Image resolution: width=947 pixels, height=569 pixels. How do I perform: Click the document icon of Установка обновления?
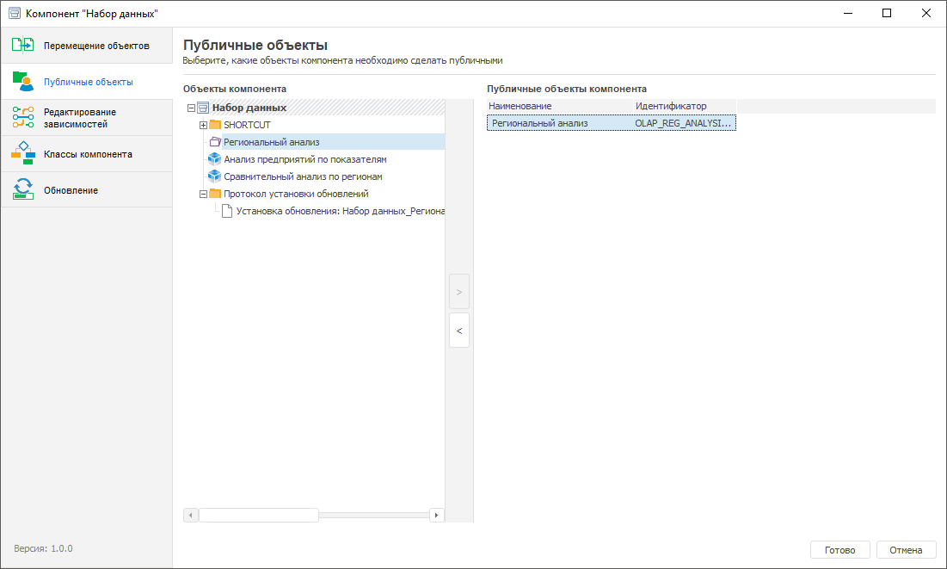click(227, 211)
